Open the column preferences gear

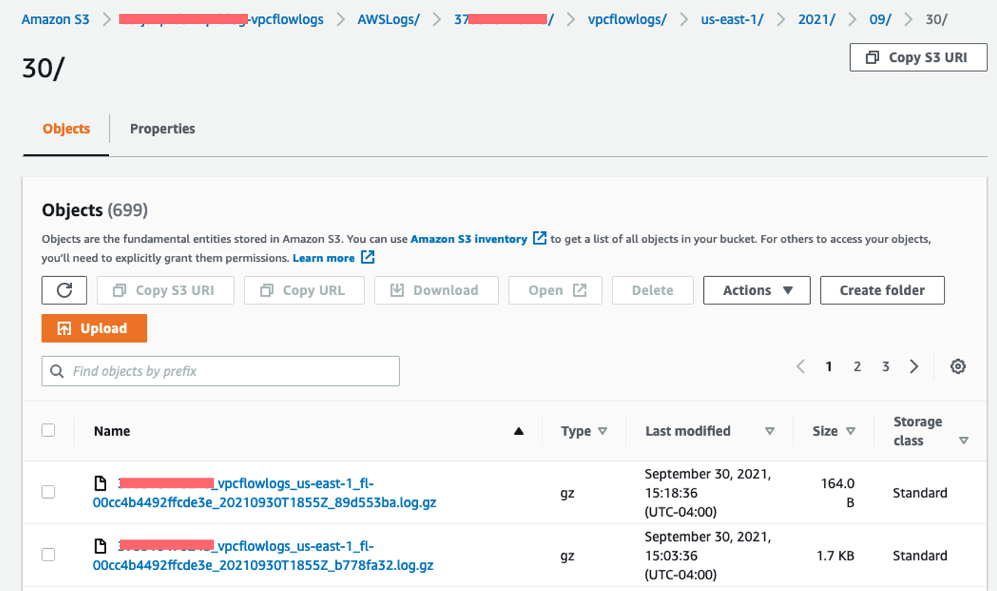958,366
